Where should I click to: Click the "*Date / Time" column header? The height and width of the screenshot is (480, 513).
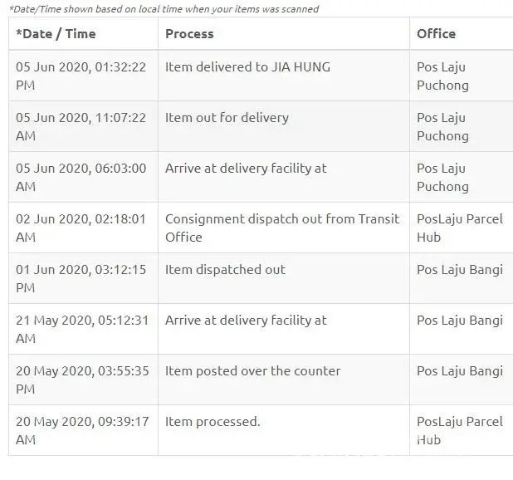tap(56, 34)
